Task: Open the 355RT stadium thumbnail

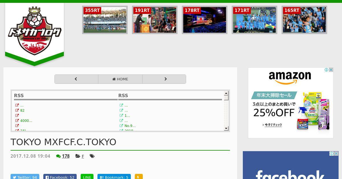Action: pyautogui.click(x=105, y=20)
